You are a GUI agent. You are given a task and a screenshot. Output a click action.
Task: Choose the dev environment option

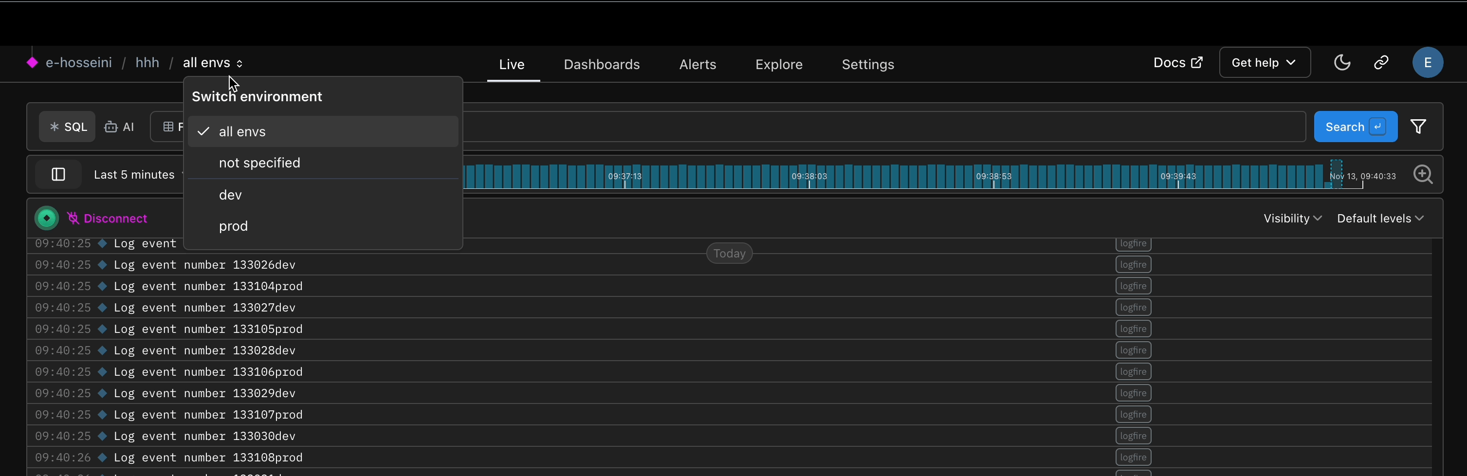pyautogui.click(x=231, y=195)
